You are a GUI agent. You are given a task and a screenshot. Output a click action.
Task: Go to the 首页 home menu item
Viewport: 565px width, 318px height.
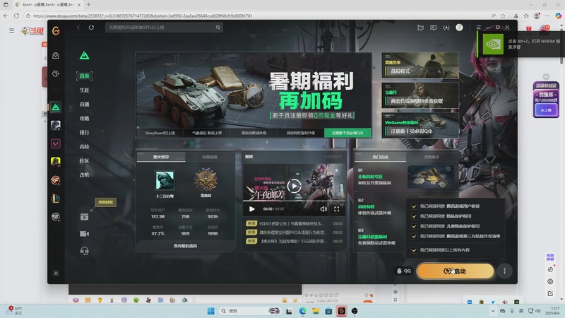(84, 76)
